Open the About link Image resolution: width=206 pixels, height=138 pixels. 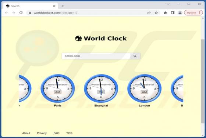pos(26,133)
